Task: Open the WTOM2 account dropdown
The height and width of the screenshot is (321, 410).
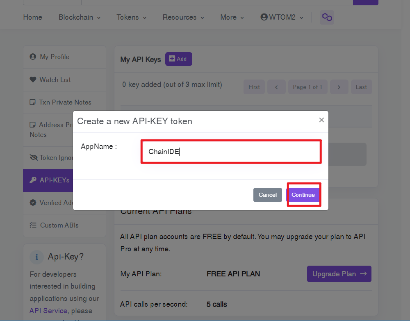Action: point(282,17)
